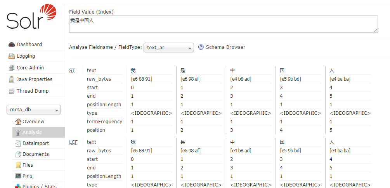Click the Dataimport icon
The width and height of the screenshot is (390, 188).
coord(18,143)
